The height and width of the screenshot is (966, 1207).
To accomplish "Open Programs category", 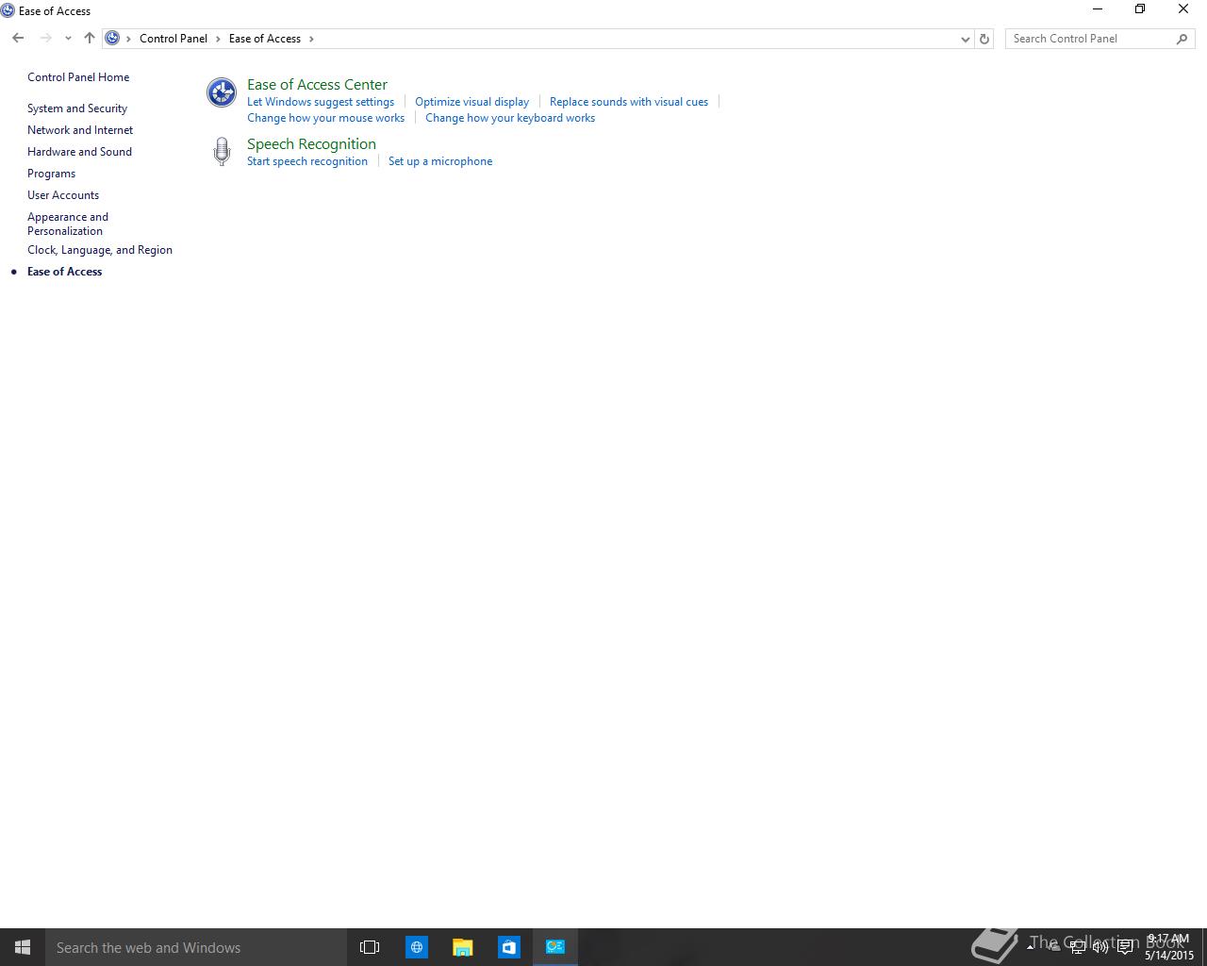I will tap(51, 174).
